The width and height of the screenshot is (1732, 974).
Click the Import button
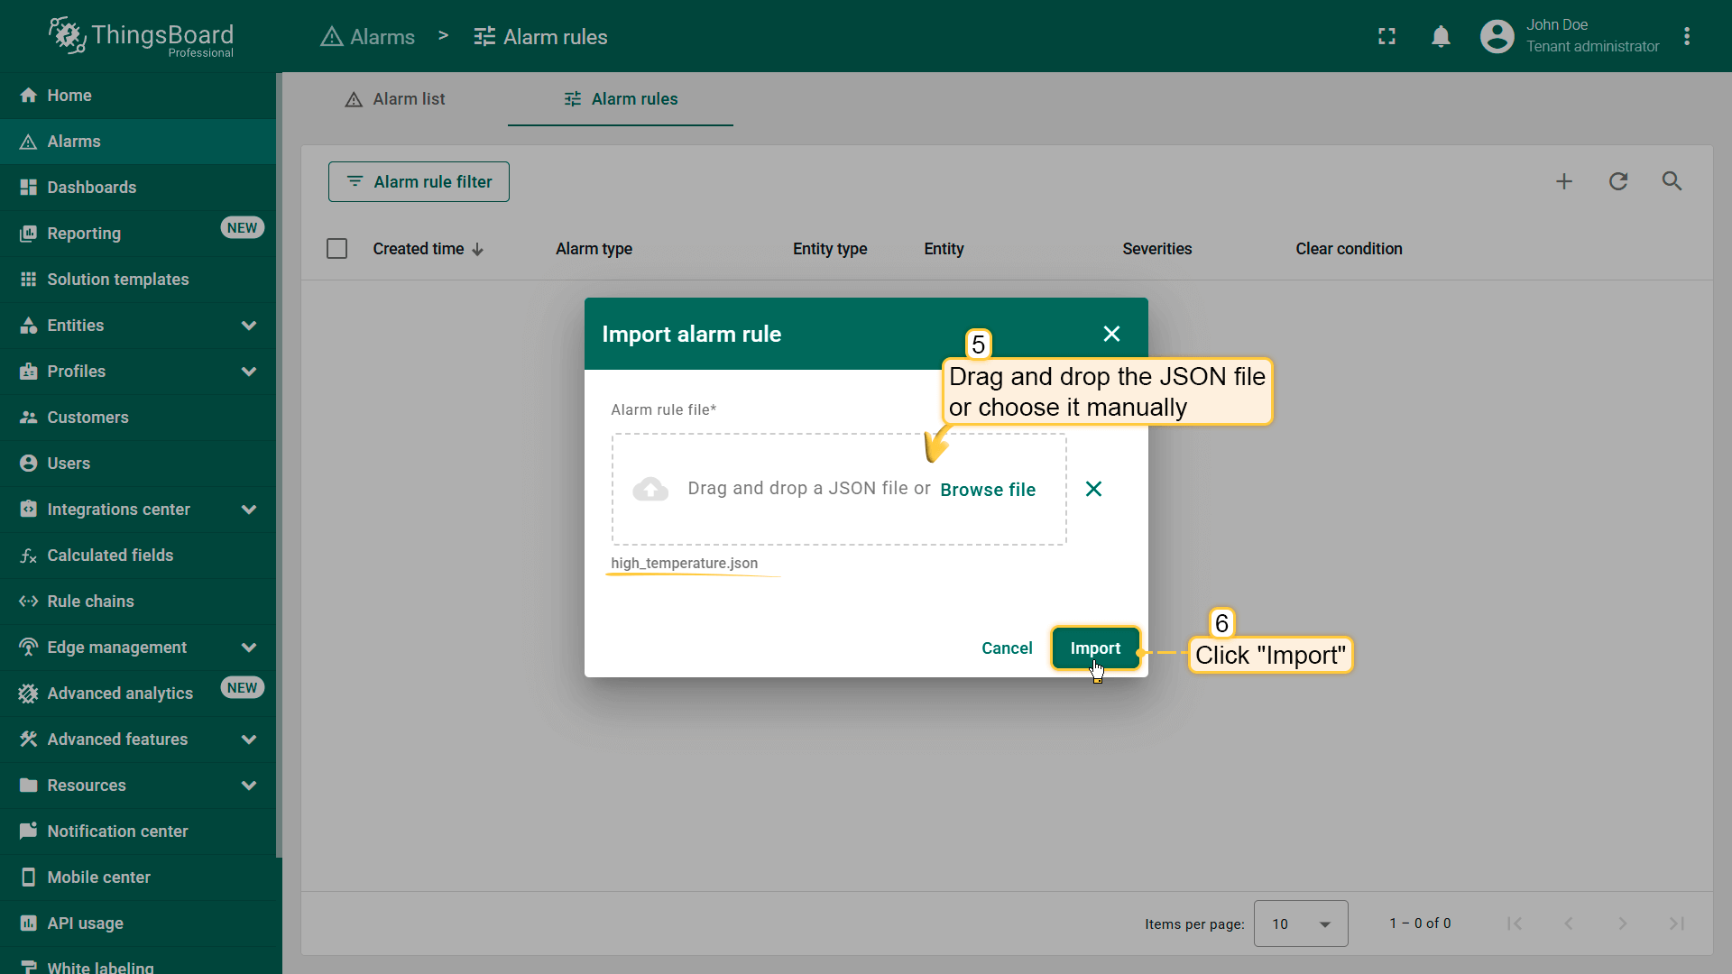point(1095,648)
